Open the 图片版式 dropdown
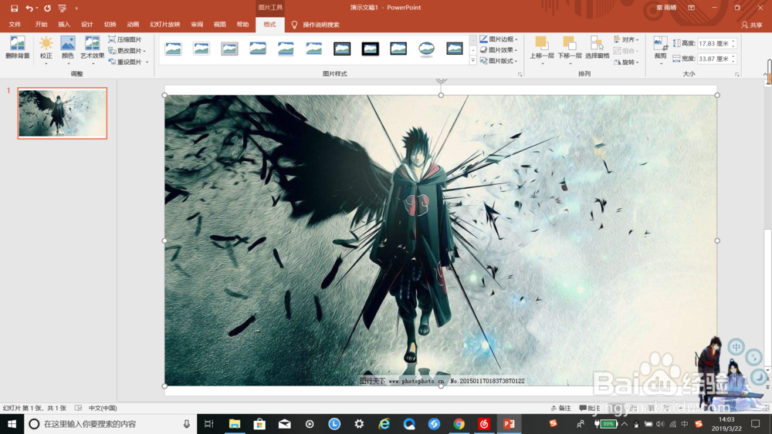772x434 pixels. [x=498, y=61]
